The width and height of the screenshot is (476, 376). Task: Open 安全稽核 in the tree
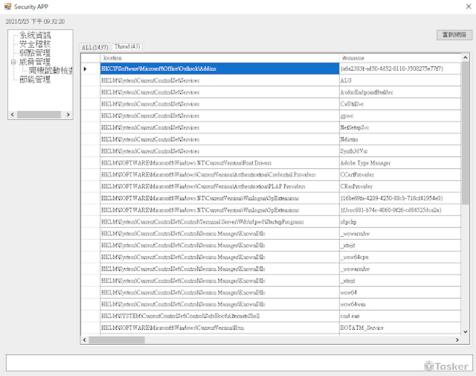click(35, 44)
